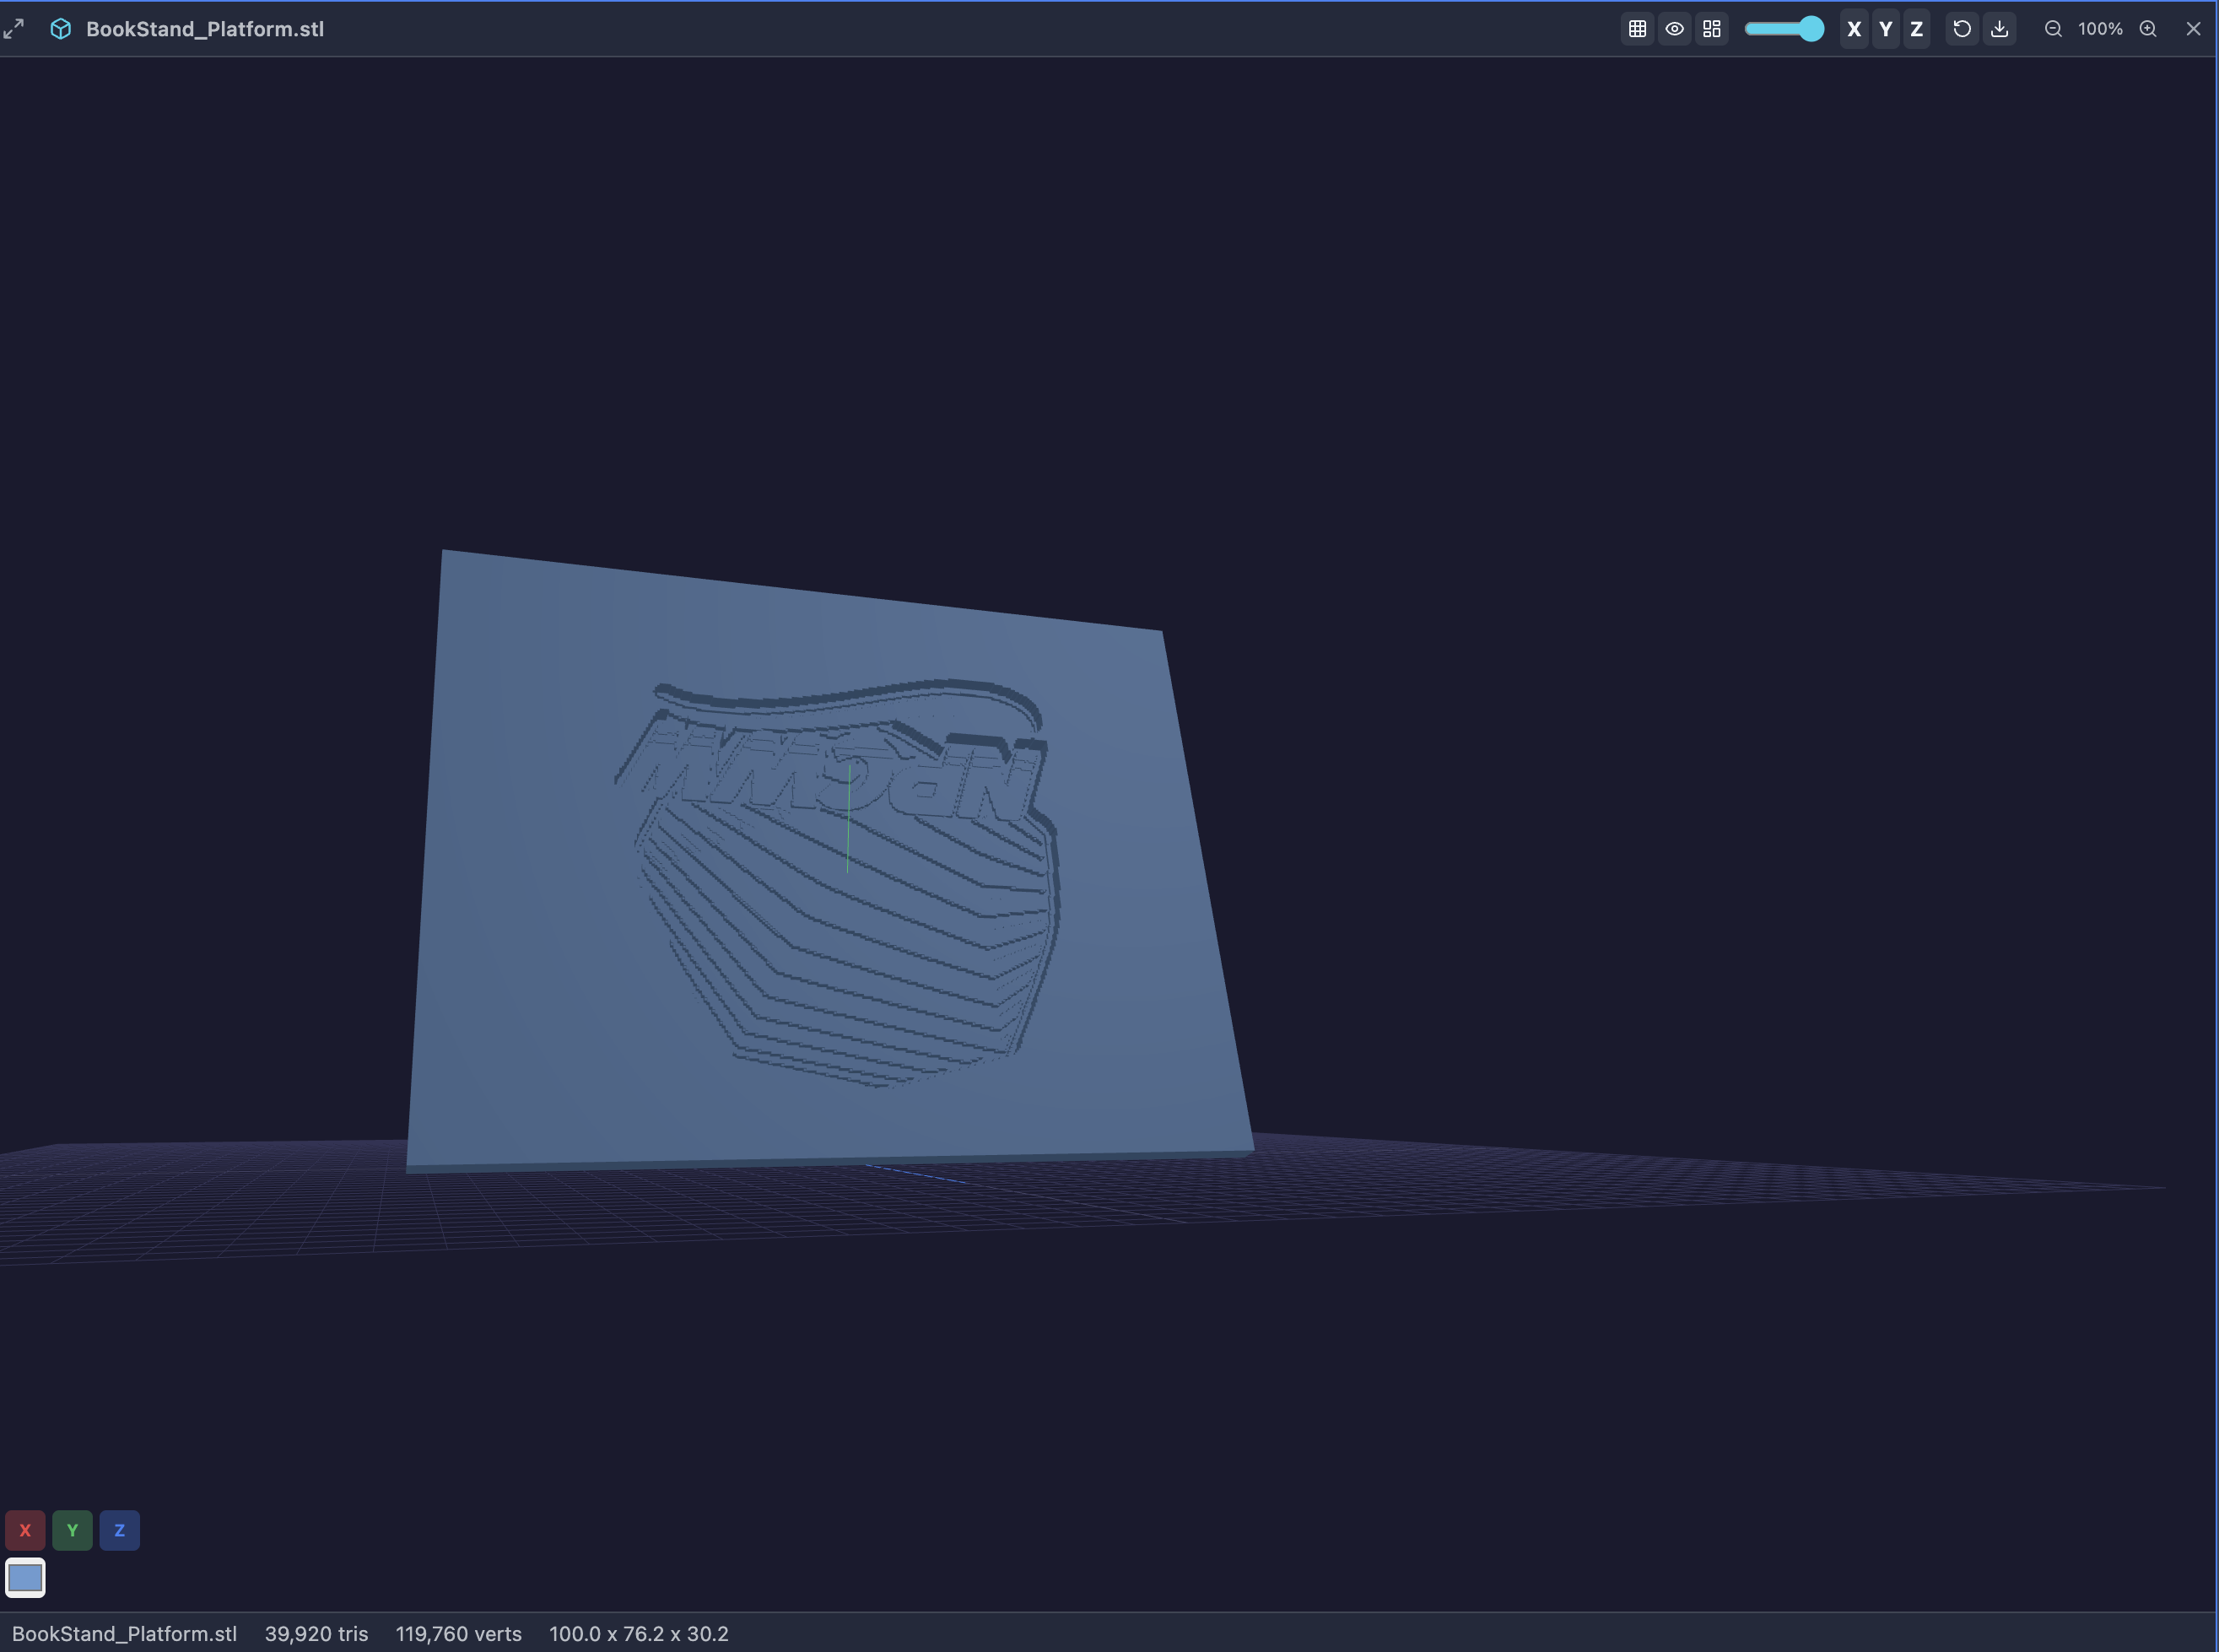Image resolution: width=2219 pixels, height=1652 pixels.
Task: Click the 39,920 tris status entry
Action: click(x=316, y=1634)
